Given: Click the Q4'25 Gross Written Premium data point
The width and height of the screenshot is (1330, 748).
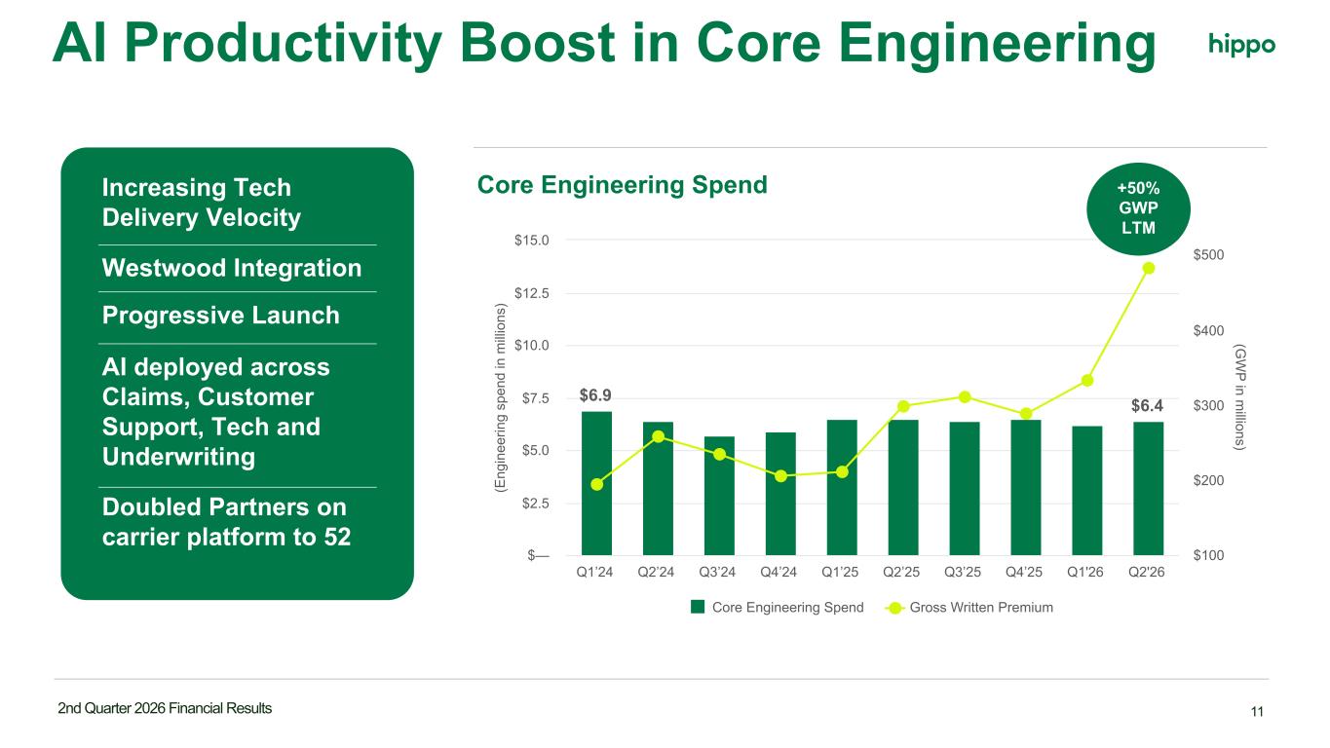Looking at the screenshot, I should click(1026, 414).
